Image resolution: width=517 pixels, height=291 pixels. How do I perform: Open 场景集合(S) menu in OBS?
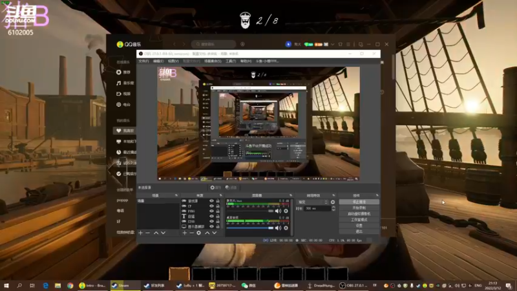pos(213,61)
